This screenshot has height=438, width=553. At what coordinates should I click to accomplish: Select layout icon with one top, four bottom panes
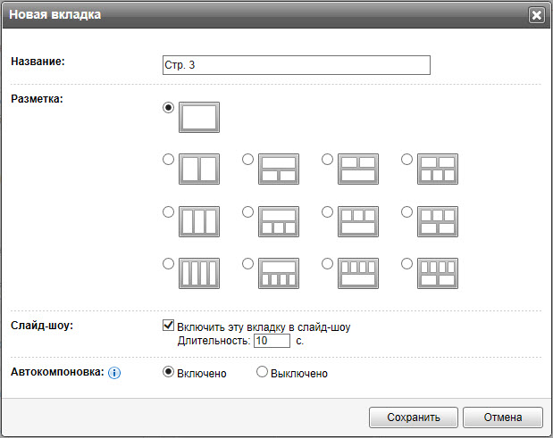[x=278, y=273]
